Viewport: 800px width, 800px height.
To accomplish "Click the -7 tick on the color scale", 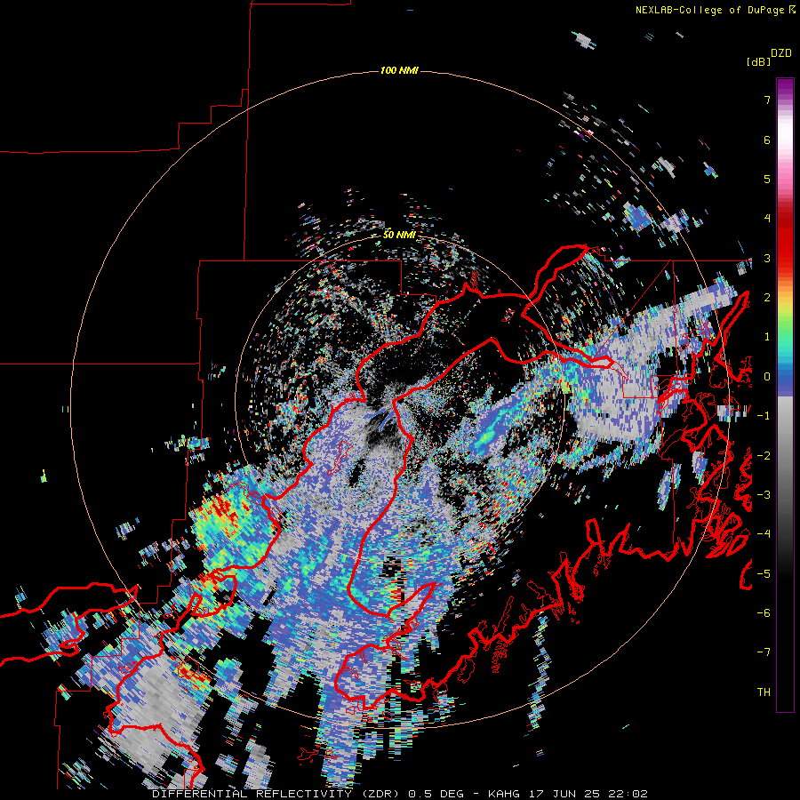I will [x=764, y=652].
